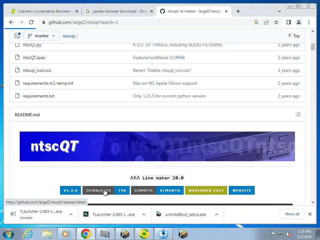Open Windows Media Player taskbar icon
Image resolution: width=320 pixels, height=240 pixels.
pos(66,234)
